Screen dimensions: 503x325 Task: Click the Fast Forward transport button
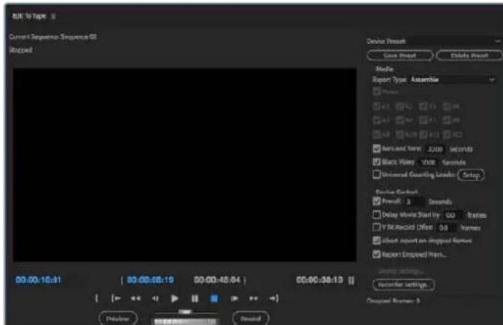pyautogui.click(x=254, y=299)
